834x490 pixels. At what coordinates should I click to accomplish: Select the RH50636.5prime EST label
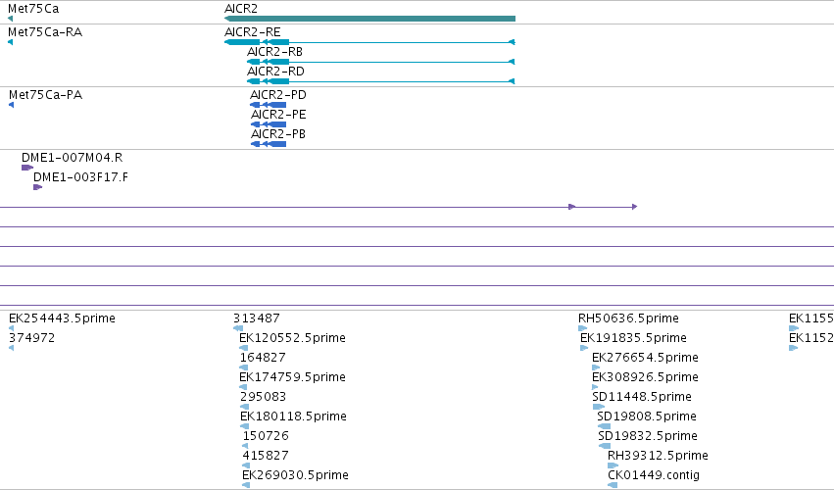point(629,318)
